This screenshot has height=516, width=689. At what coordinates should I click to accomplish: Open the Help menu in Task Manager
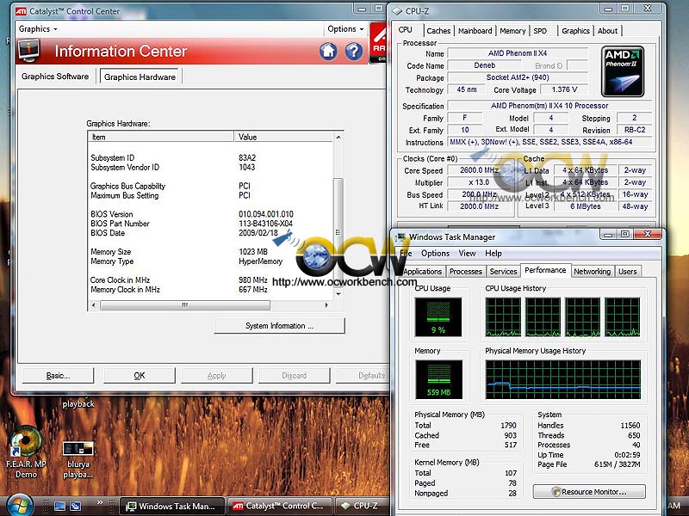tap(493, 253)
